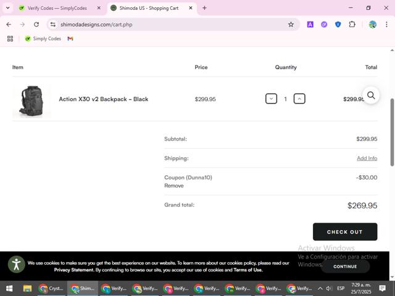Open the tab search dropdown arrow

8,8
